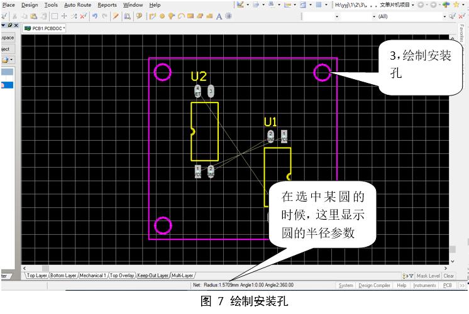The width and height of the screenshot is (469, 314).
Task: Open the project path address dropdown
Action: coord(413,5)
